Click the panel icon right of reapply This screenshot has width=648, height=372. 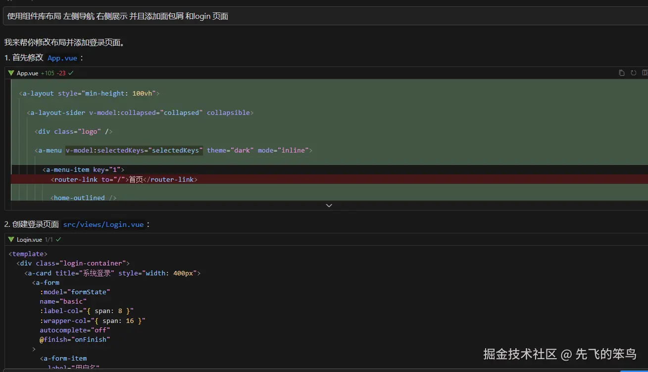[x=645, y=73]
